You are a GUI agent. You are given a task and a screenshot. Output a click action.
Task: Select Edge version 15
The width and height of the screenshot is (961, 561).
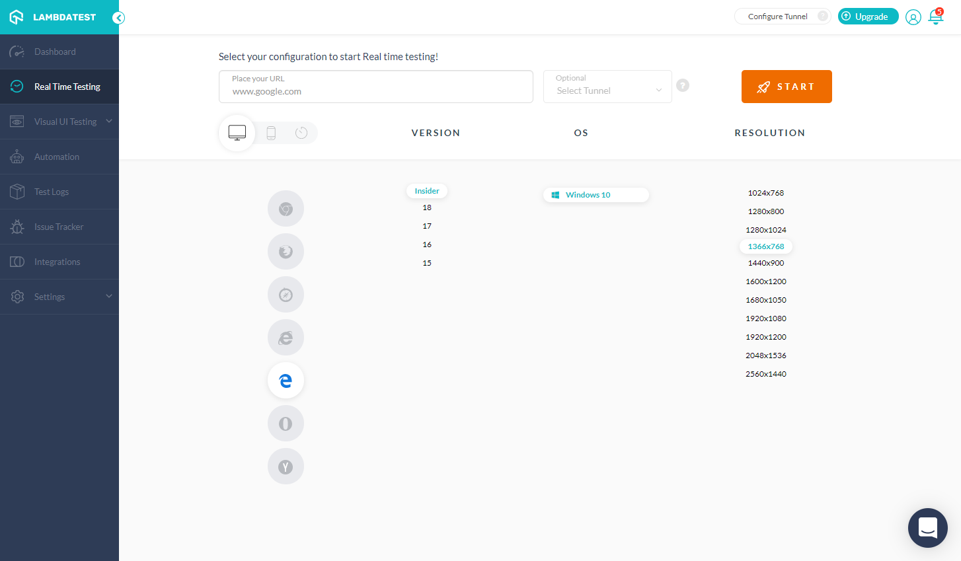click(427, 263)
